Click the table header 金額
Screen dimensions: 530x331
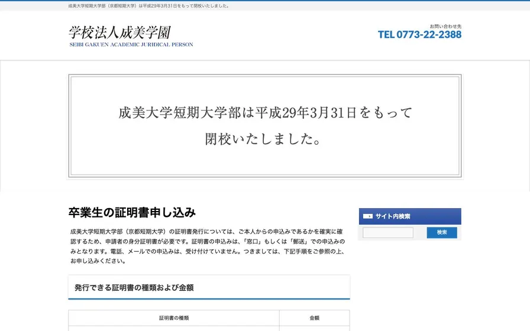(x=314, y=318)
